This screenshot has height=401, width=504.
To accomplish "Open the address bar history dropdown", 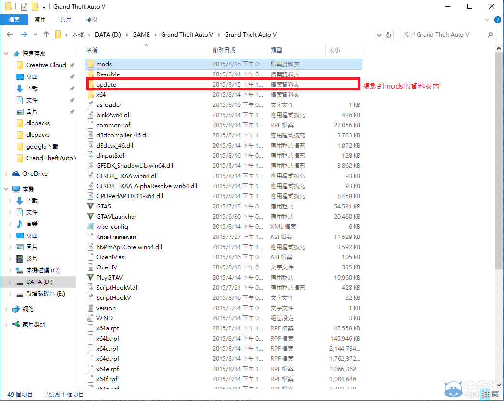I will [379, 35].
